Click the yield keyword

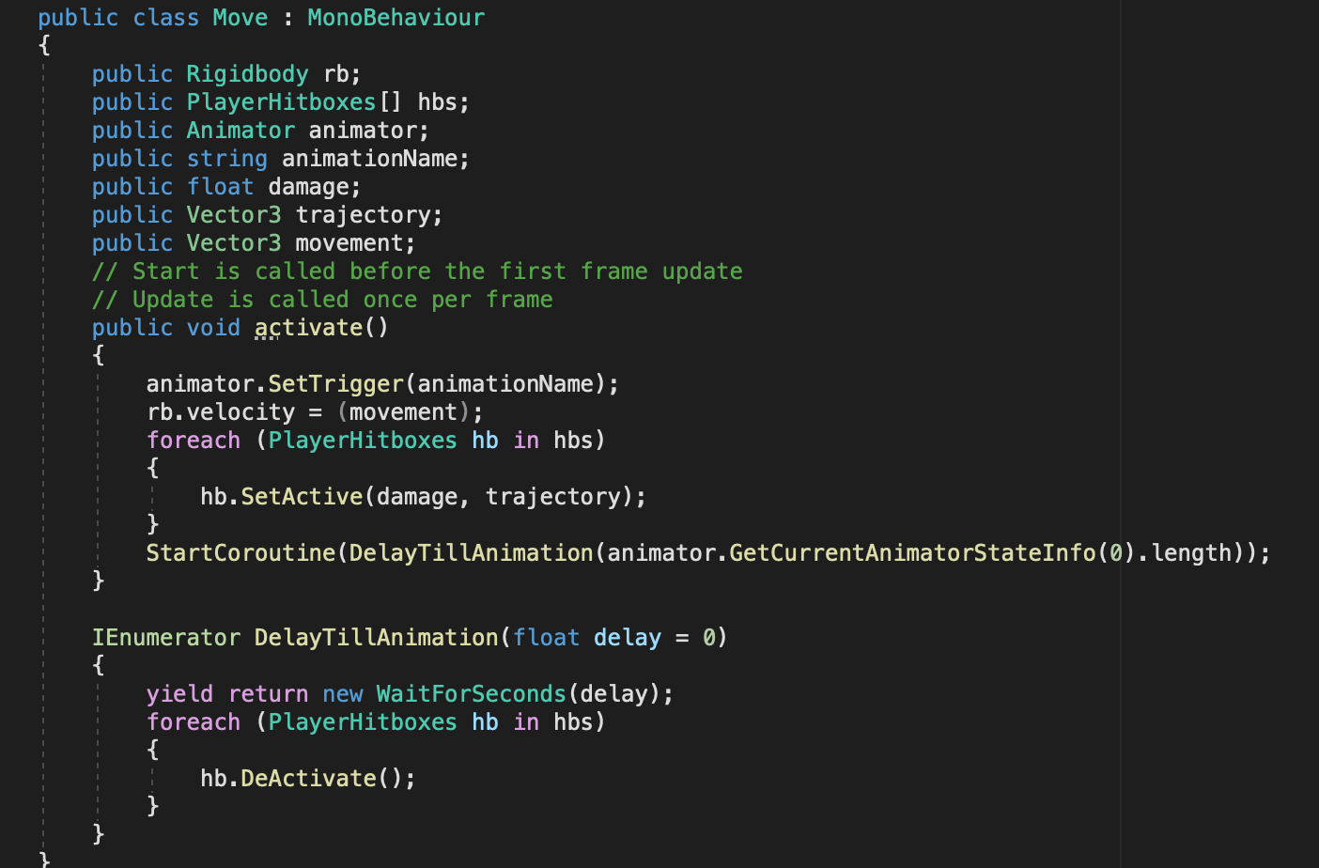click(179, 694)
